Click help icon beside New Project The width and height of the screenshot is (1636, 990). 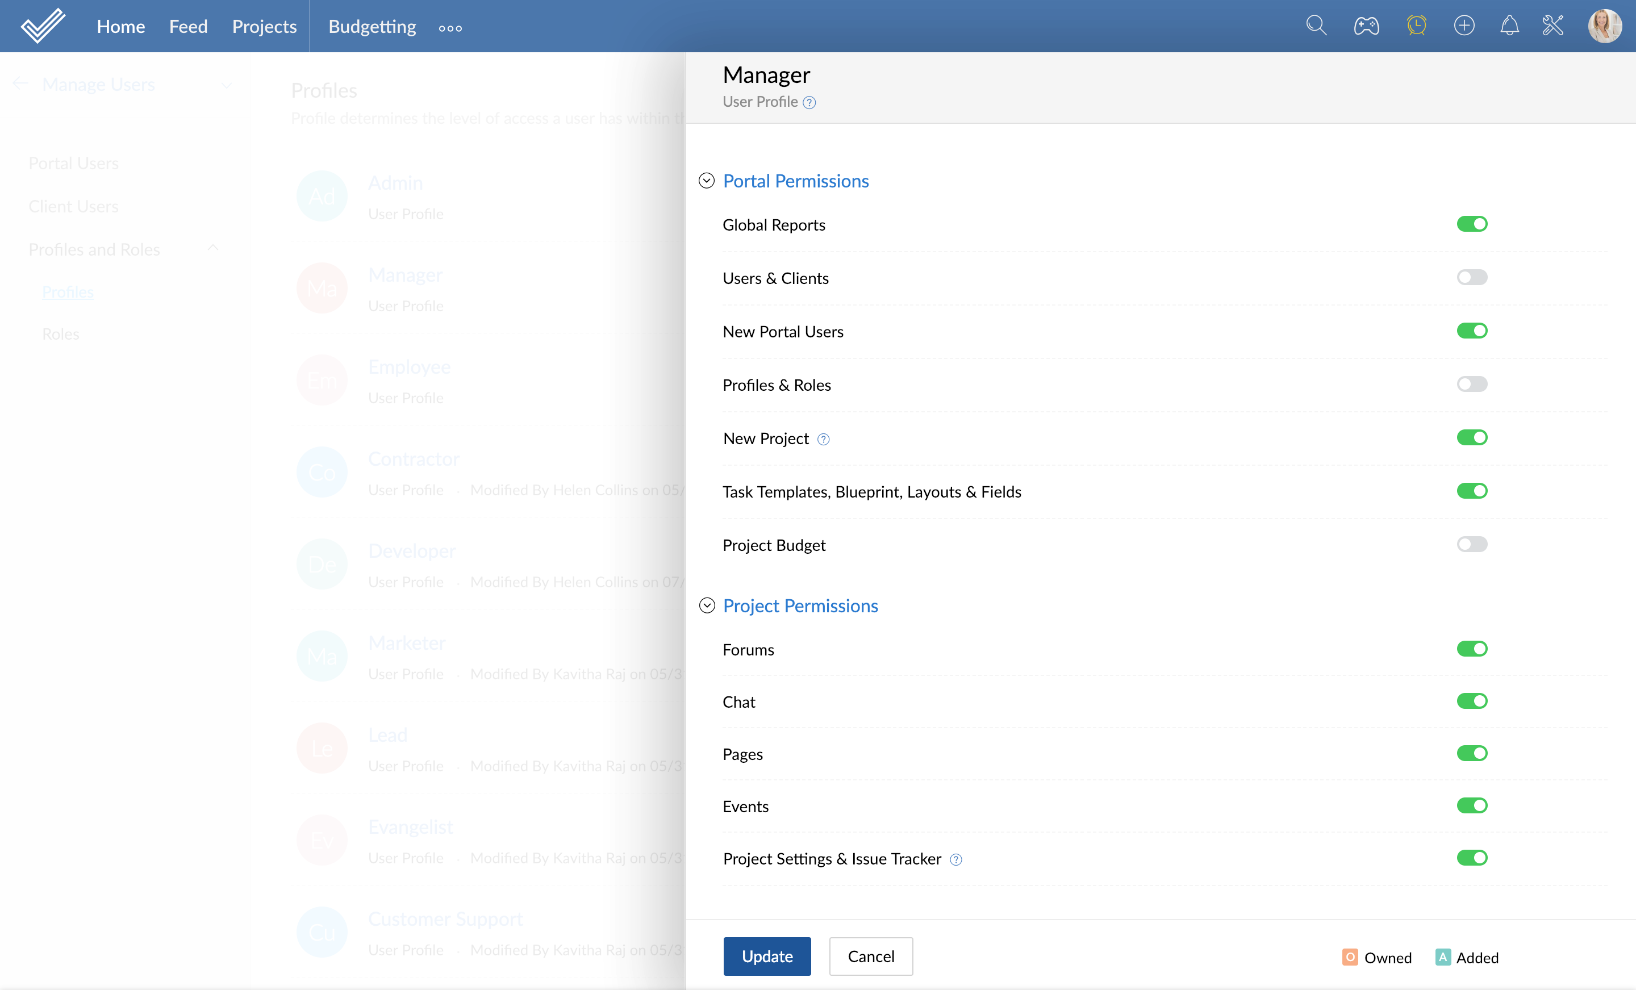(823, 439)
